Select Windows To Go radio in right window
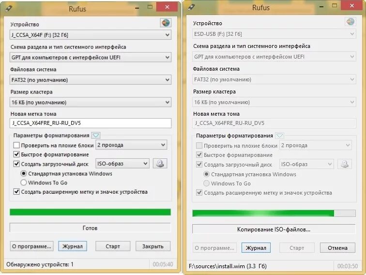366x275 pixels. (206, 183)
